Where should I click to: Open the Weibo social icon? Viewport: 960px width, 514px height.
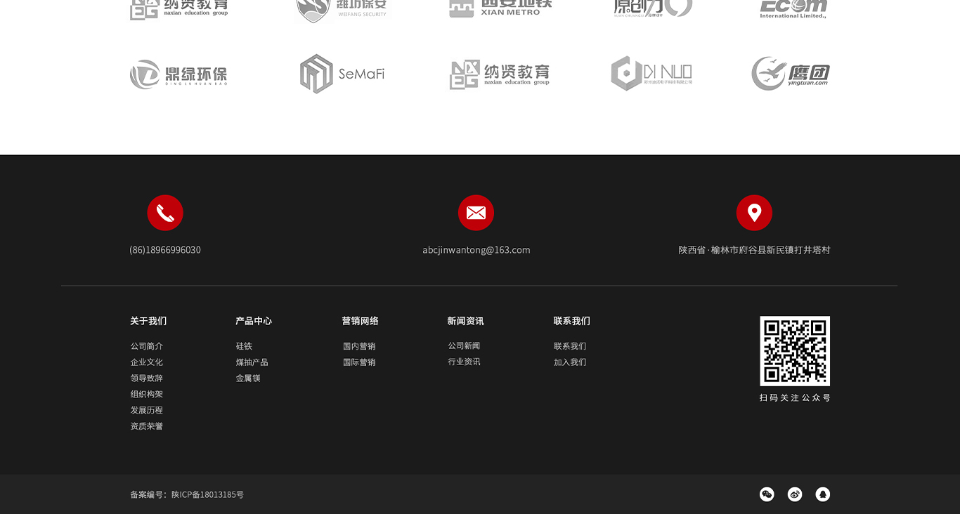(x=795, y=494)
